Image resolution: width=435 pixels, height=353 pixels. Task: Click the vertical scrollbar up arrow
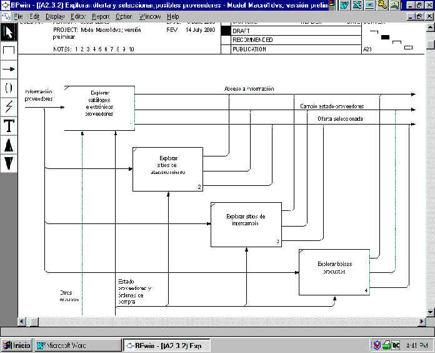(430, 28)
